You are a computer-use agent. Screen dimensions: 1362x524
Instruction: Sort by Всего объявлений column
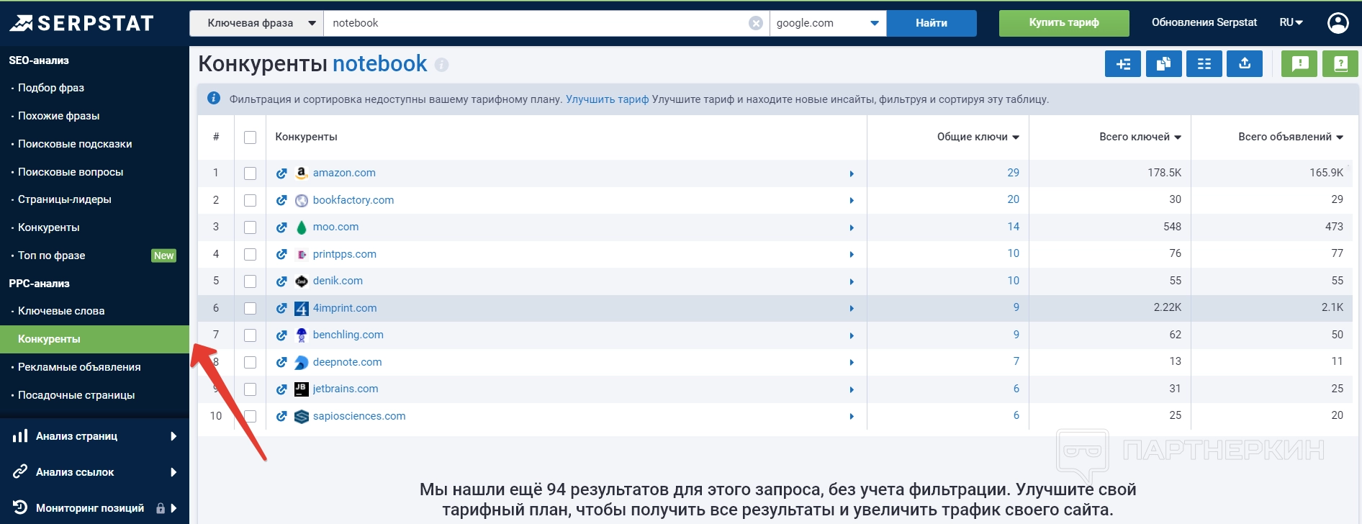(x=1291, y=137)
